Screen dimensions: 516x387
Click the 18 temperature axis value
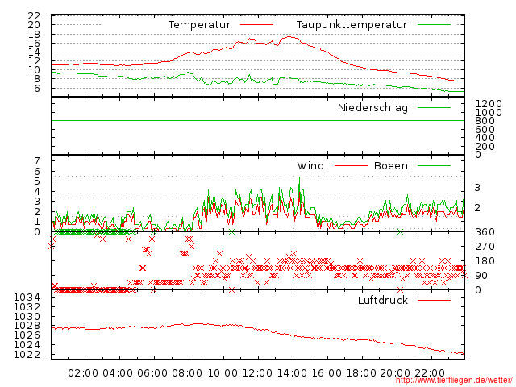tap(34, 34)
